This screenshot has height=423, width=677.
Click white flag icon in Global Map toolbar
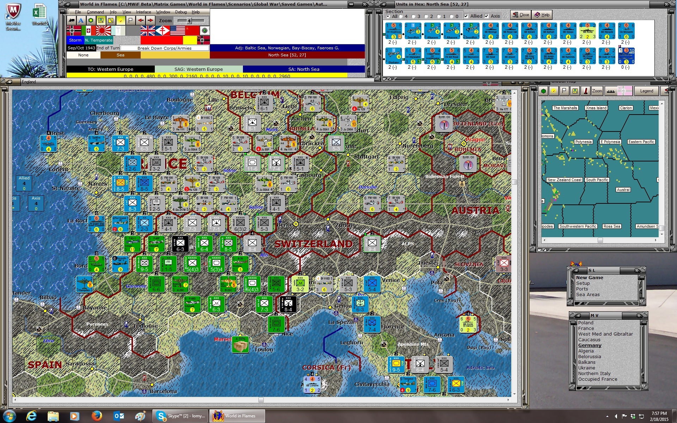(x=564, y=91)
